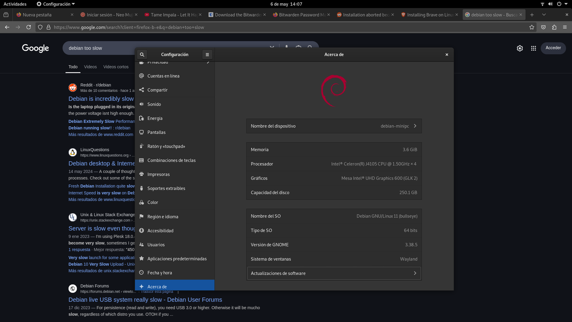Viewport: 572px width, 322px height.
Task: Switch to Nueva pestaña browser tab
Action: (42, 15)
